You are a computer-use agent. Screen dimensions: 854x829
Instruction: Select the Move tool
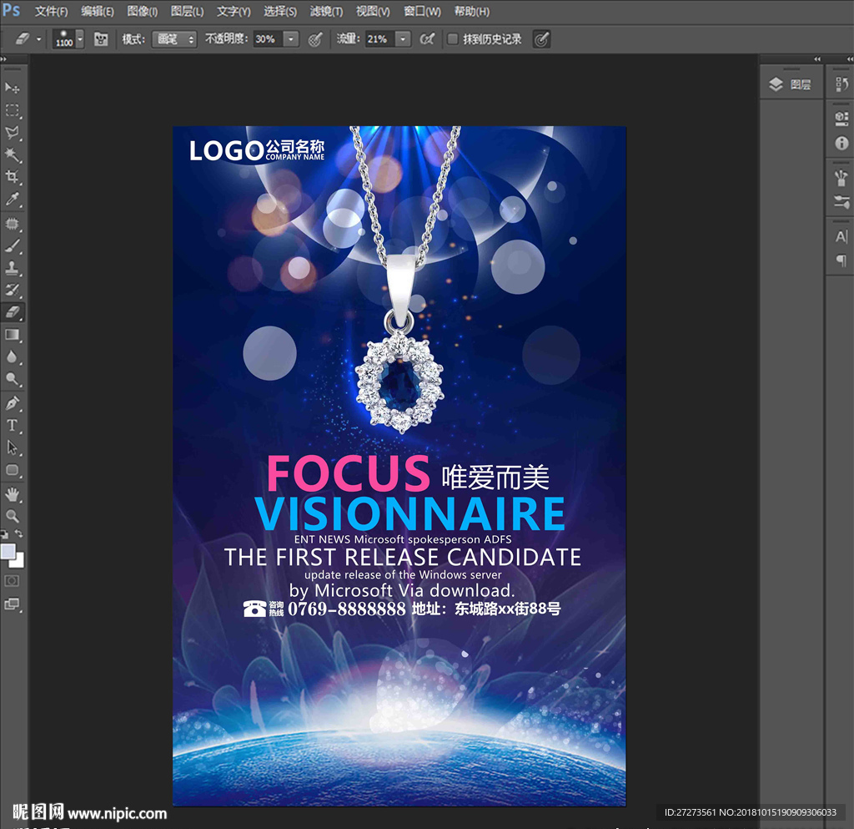12,87
